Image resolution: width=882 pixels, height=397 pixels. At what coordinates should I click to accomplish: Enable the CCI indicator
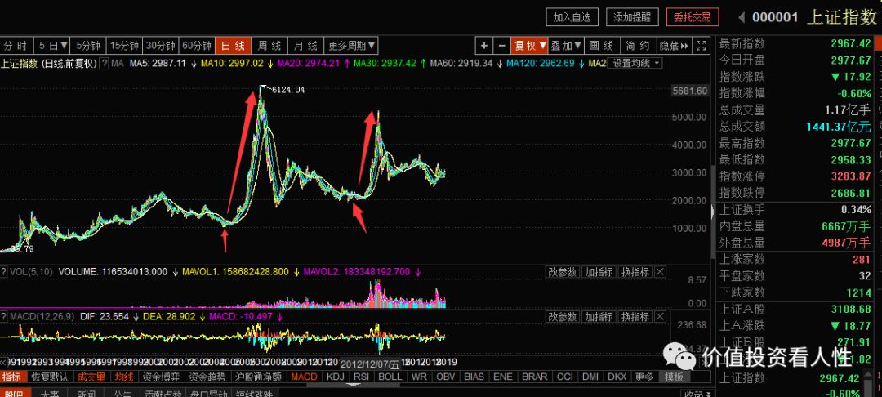pos(565,377)
